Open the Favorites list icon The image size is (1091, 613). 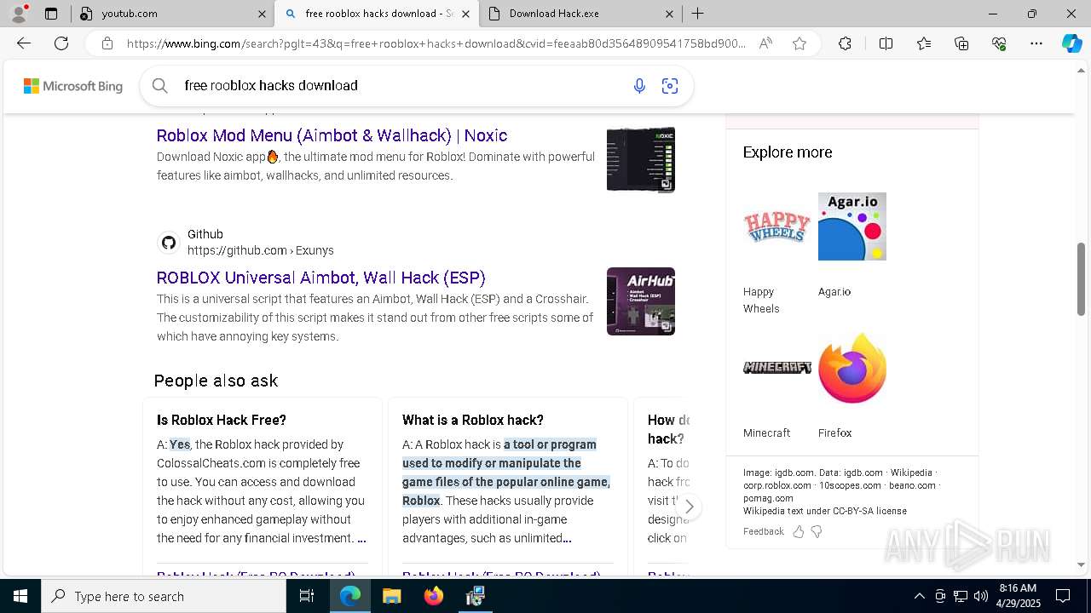coord(924,43)
